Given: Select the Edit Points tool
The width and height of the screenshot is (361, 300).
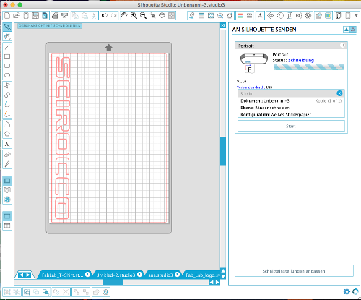Looking at the screenshot, I should 7,37.
